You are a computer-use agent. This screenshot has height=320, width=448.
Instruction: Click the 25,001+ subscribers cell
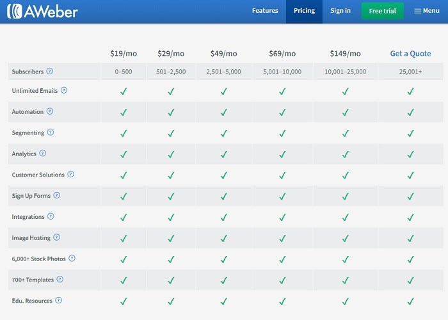click(x=411, y=72)
